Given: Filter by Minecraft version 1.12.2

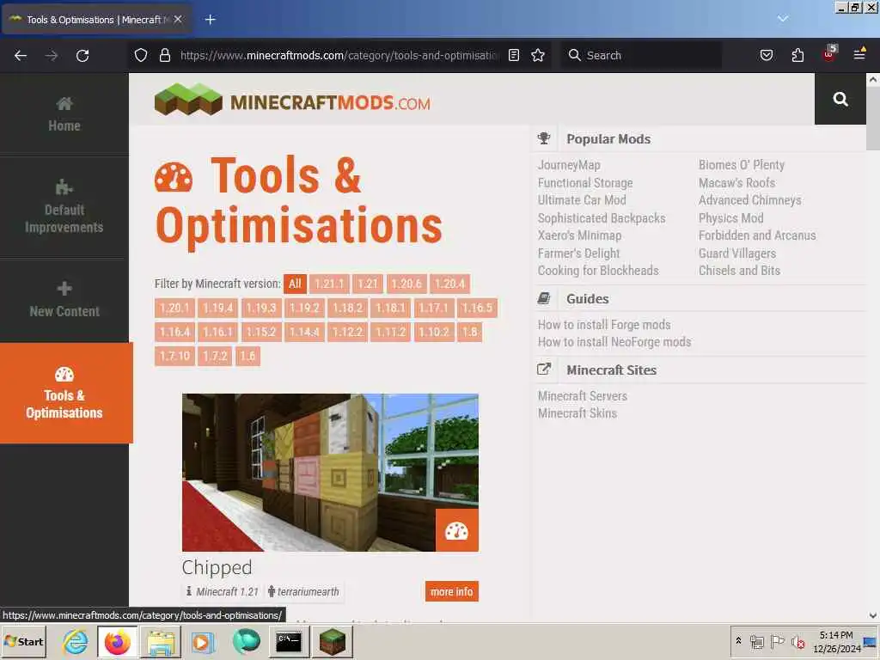Looking at the screenshot, I should 348,333.
